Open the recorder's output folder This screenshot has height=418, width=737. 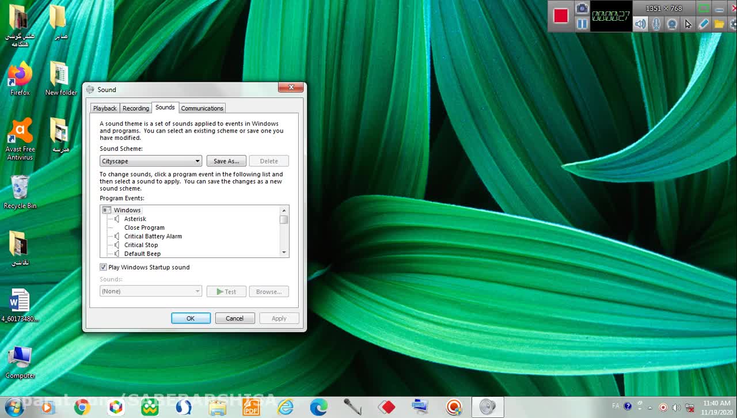pyautogui.click(x=719, y=24)
